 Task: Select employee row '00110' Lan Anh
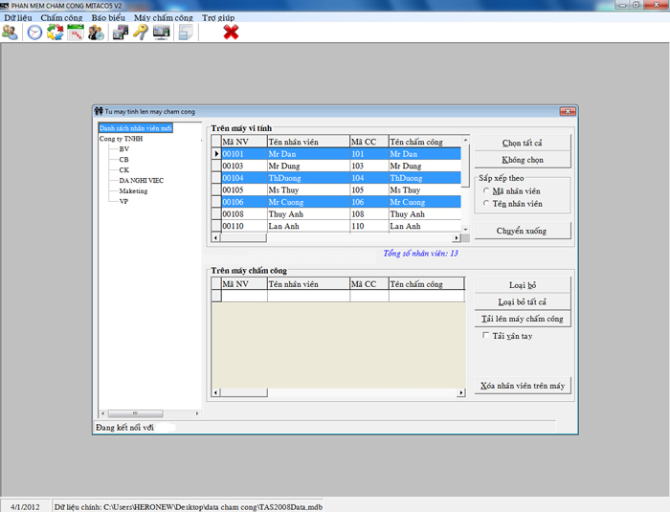(x=341, y=226)
